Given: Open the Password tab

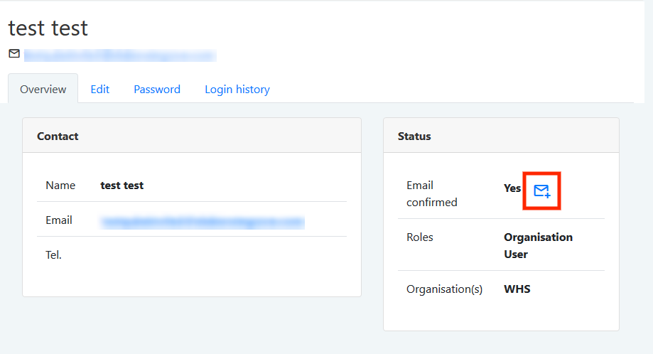Looking at the screenshot, I should [x=157, y=90].
